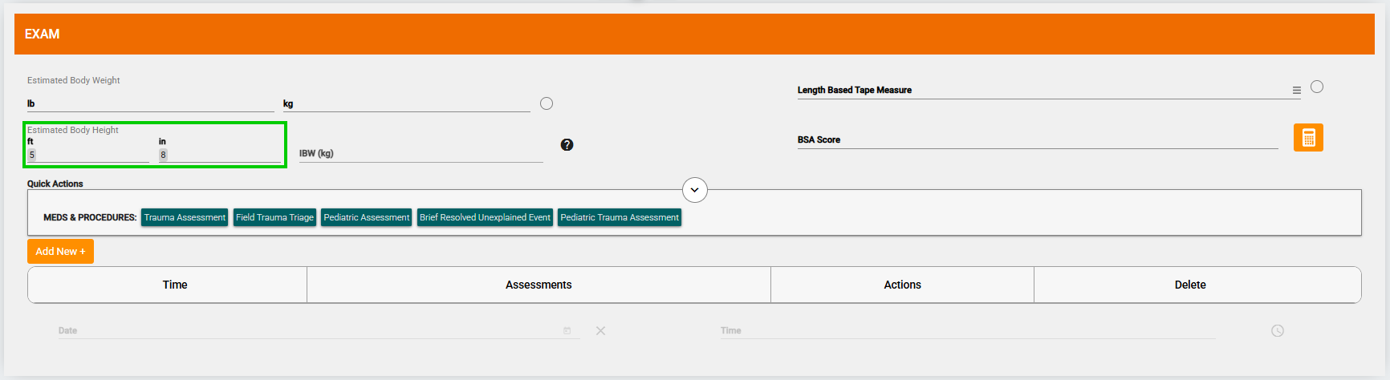Open the time picker clock icon
1390x380 pixels.
1277,330
